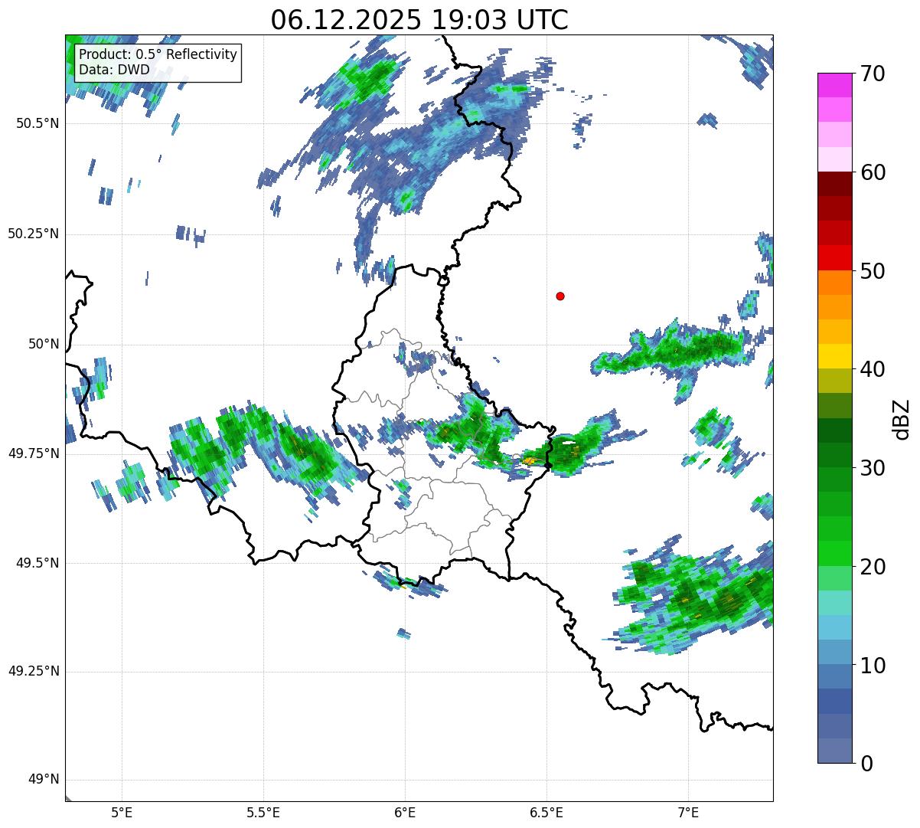Click the colorbar '50' tick label
Viewport: 920px width, 828px height.
point(873,272)
